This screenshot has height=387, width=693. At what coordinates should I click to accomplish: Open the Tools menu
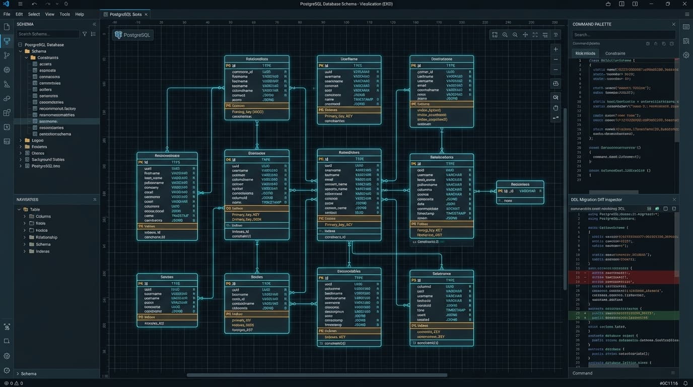65,14
